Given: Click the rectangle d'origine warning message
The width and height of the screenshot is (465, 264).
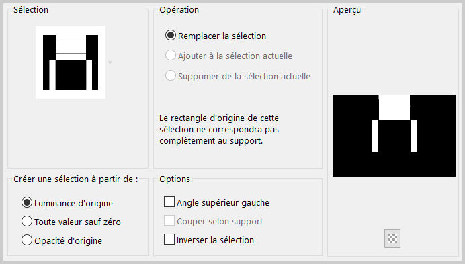Looking at the screenshot, I should 219,130.
